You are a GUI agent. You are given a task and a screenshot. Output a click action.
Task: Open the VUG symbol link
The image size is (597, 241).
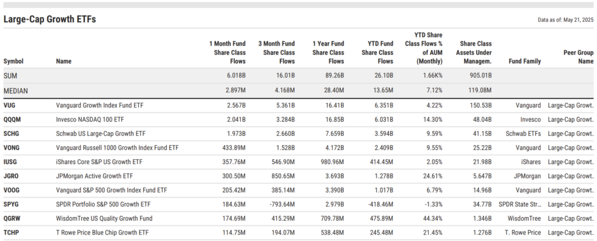(9, 106)
